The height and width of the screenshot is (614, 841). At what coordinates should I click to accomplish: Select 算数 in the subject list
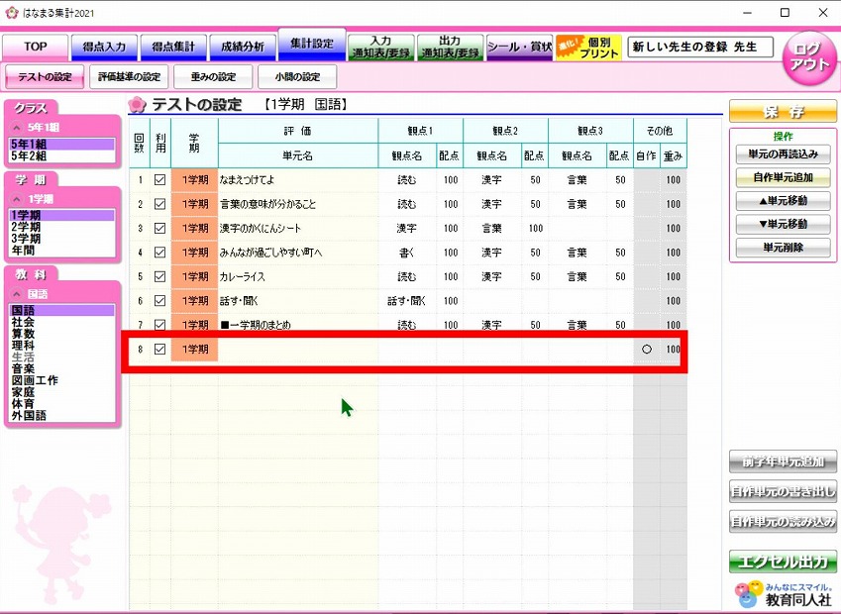click(x=62, y=334)
